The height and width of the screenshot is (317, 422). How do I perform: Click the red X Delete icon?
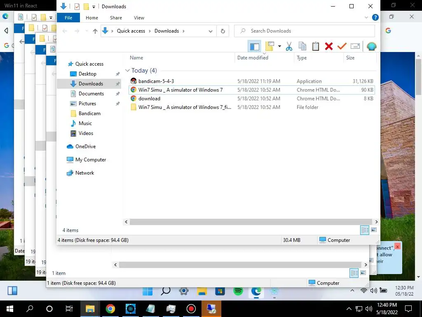pyautogui.click(x=328, y=46)
